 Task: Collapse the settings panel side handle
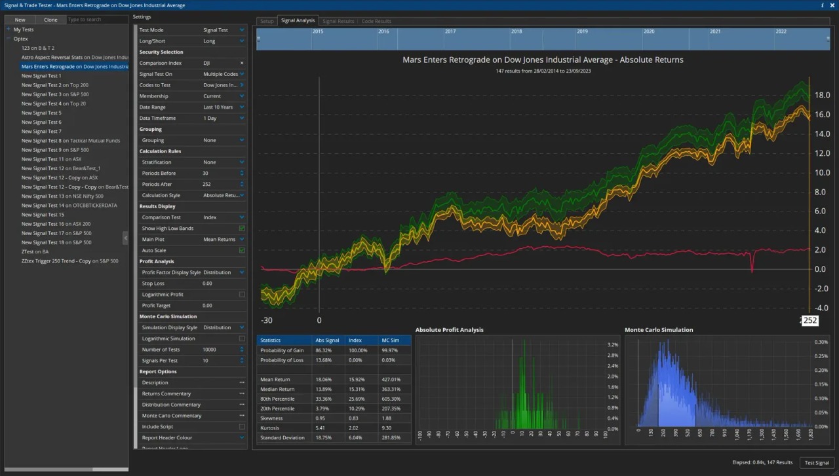125,238
